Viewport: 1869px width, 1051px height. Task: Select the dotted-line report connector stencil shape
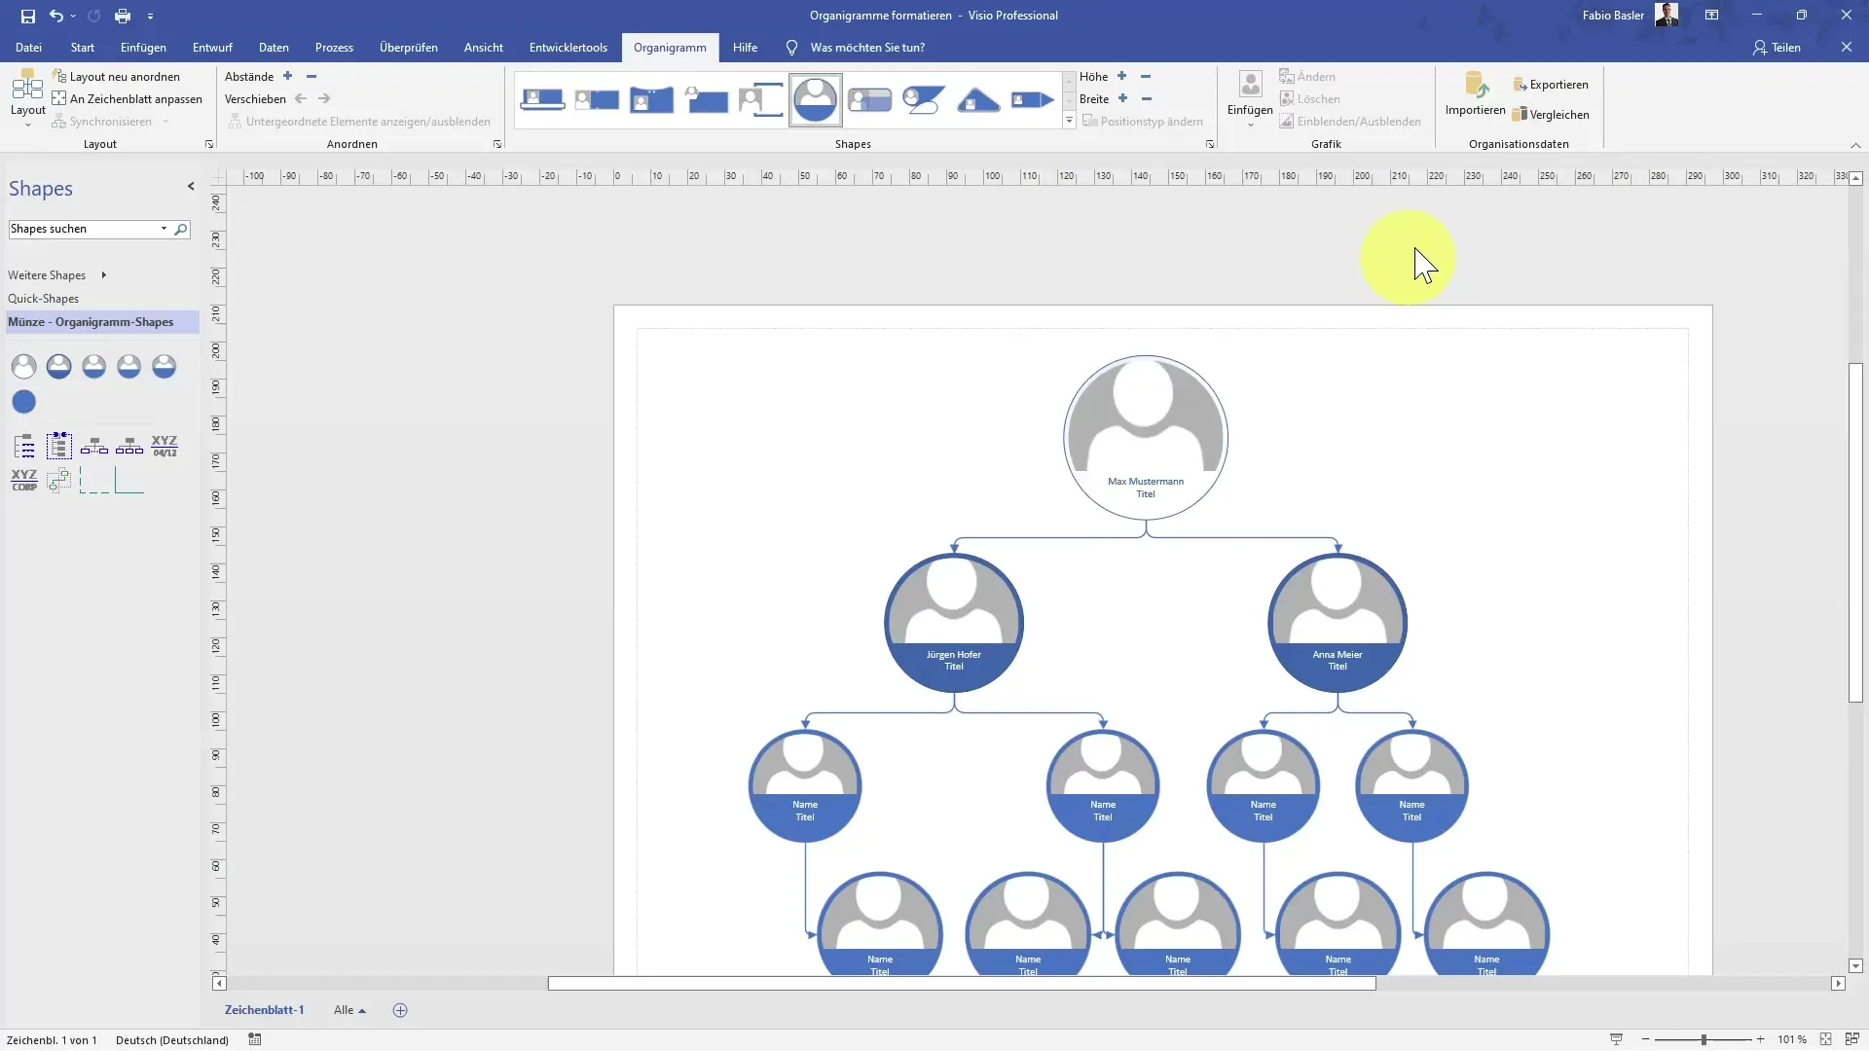94,480
